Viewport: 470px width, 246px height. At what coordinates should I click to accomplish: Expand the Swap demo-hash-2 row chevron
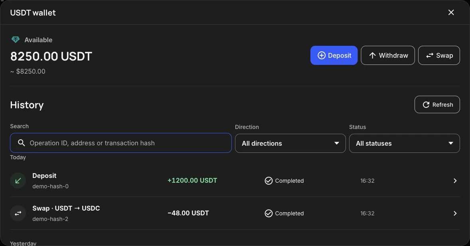click(x=455, y=213)
